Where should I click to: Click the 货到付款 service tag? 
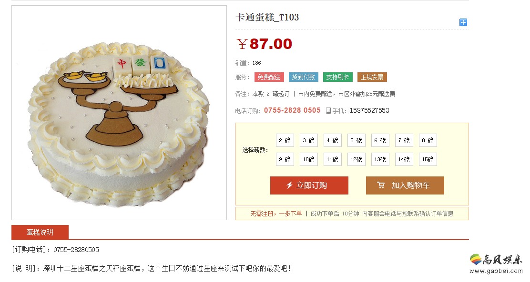(303, 77)
